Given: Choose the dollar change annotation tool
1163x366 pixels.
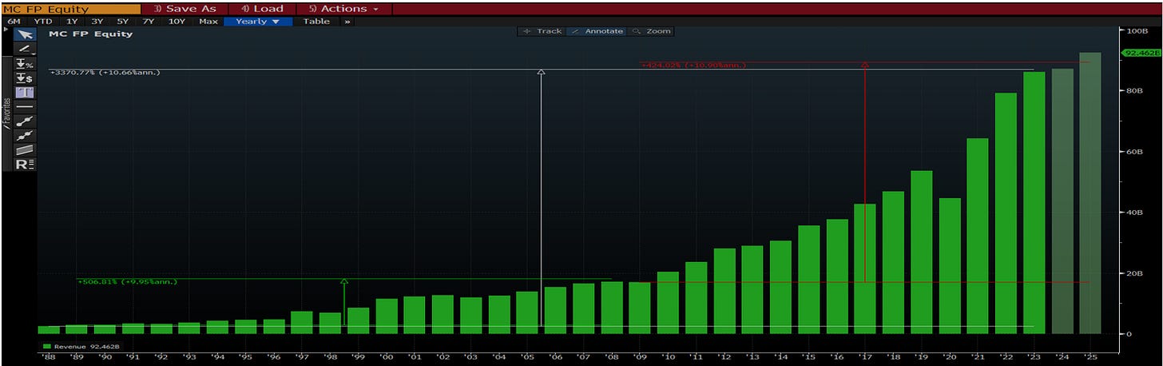Looking at the screenshot, I should (25, 78).
